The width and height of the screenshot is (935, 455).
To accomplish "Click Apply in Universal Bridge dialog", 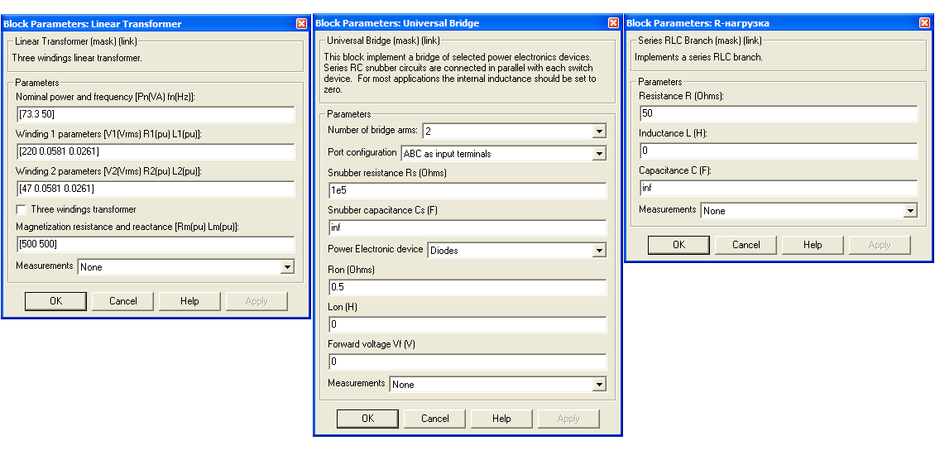I will tap(568, 419).
